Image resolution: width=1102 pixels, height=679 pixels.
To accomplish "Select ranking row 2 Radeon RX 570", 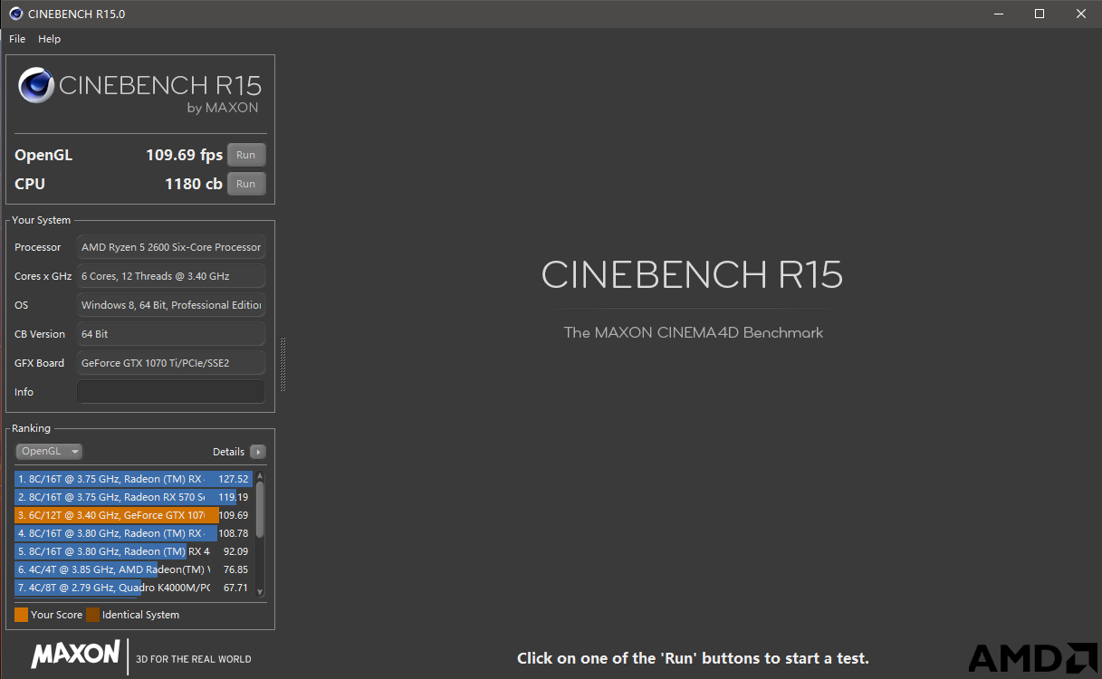I will point(133,497).
